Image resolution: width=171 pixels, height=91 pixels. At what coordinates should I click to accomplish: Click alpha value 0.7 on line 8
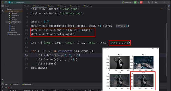[x=46, y=22]
